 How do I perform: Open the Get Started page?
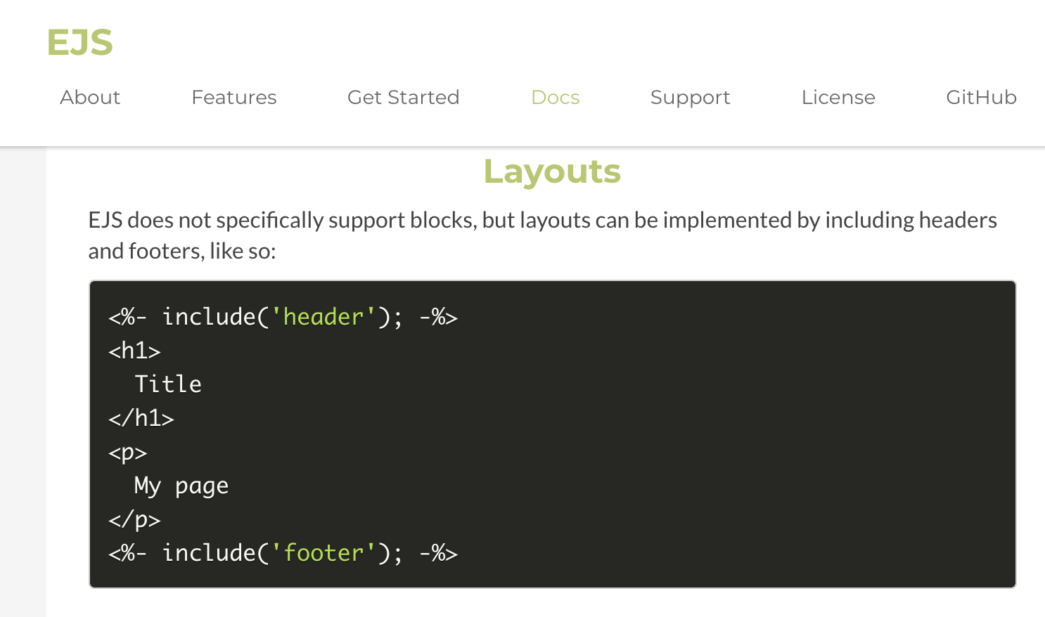click(x=404, y=97)
